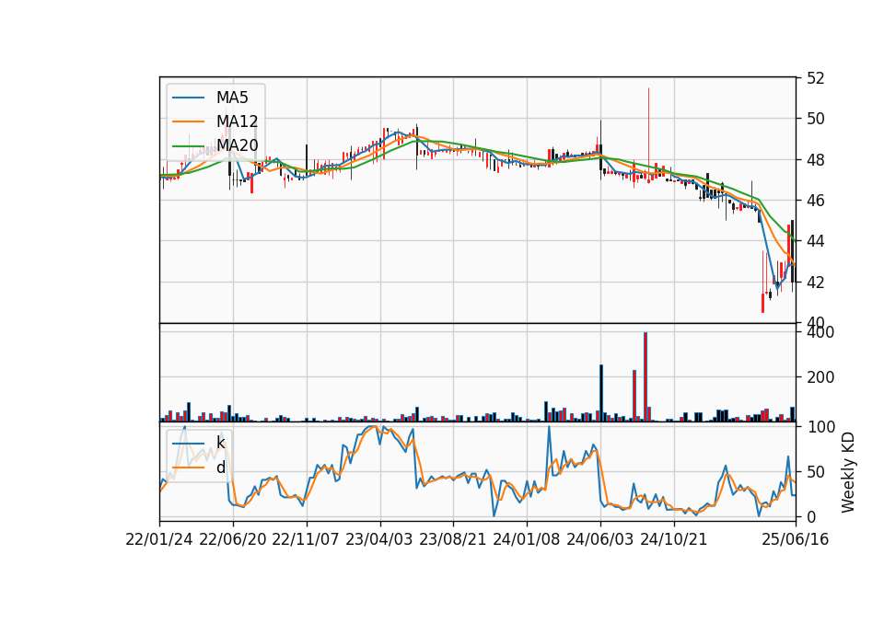This screenshot has width=884, height=635.
Task: Click the 52 price axis label
Action: (815, 78)
